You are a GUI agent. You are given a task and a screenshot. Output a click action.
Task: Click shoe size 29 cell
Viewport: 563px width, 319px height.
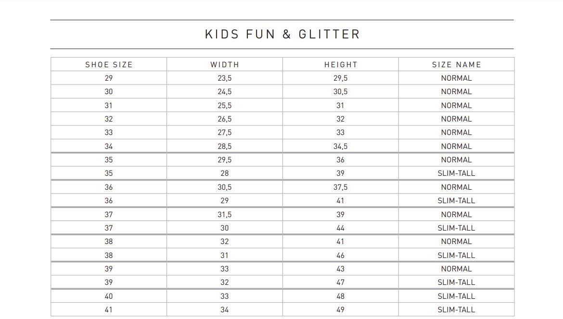pyautogui.click(x=109, y=78)
